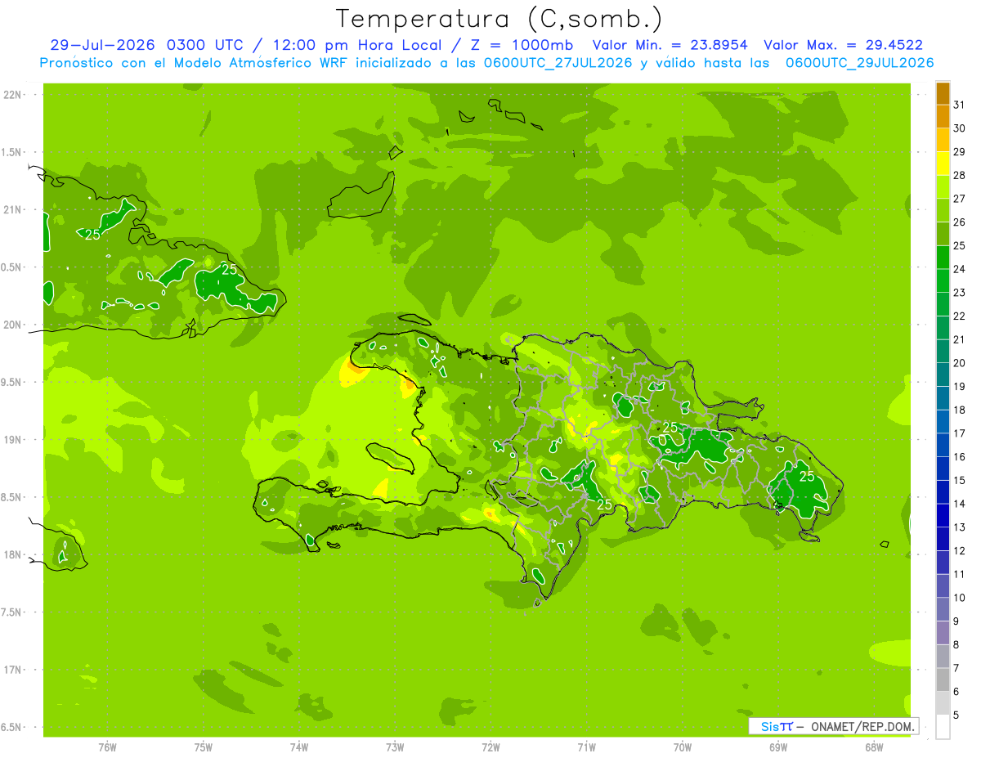This screenshot has height=758, width=981.
Task: Click the "Temperatura (C,somb.)" title
Action: [499, 19]
